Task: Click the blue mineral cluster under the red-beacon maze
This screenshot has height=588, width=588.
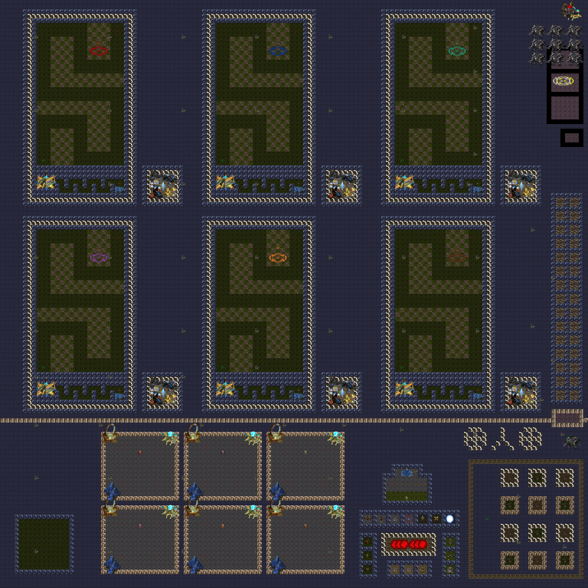Action: click(x=119, y=188)
